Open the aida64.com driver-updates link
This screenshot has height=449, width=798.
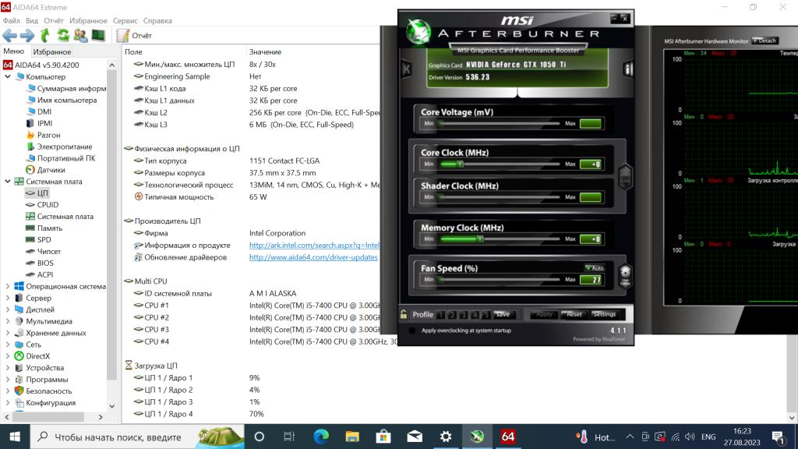pos(313,257)
